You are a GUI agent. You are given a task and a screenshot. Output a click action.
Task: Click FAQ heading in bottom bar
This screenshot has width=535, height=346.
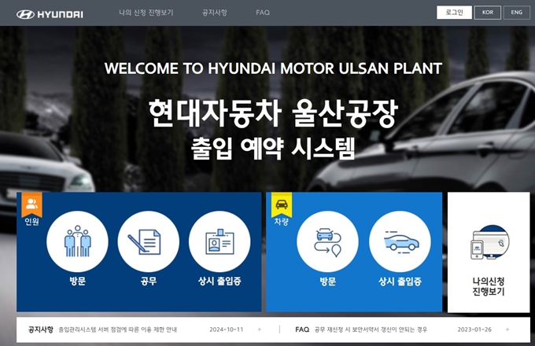(302, 329)
